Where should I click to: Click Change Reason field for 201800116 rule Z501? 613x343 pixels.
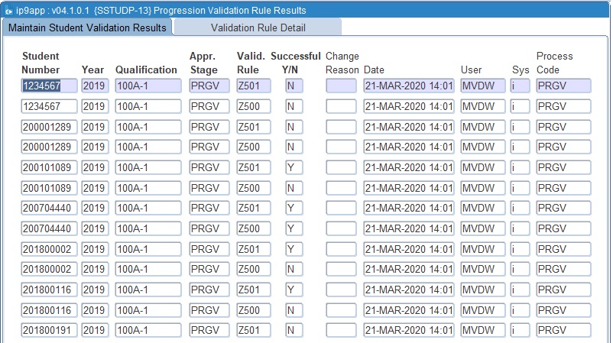tap(341, 290)
